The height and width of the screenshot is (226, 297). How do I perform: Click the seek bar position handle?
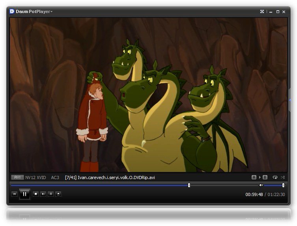tap(189, 185)
